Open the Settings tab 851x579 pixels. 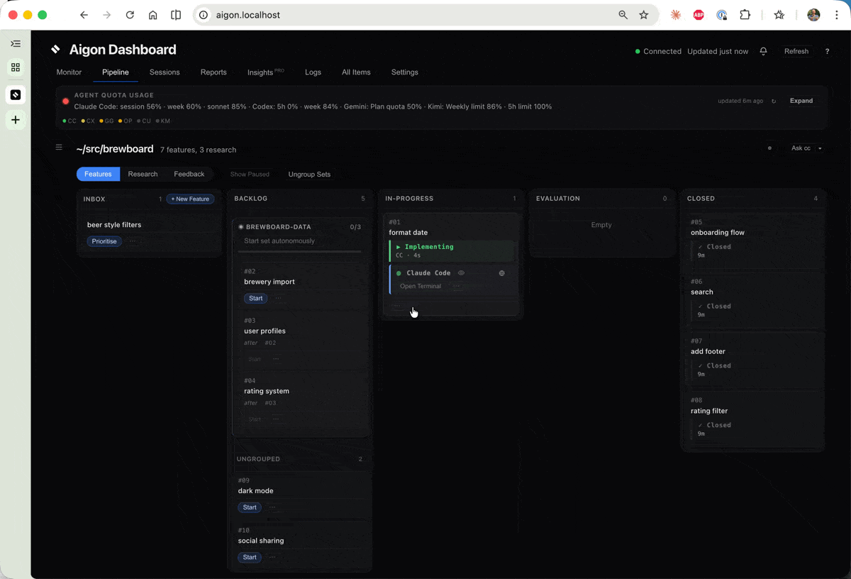click(405, 72)
